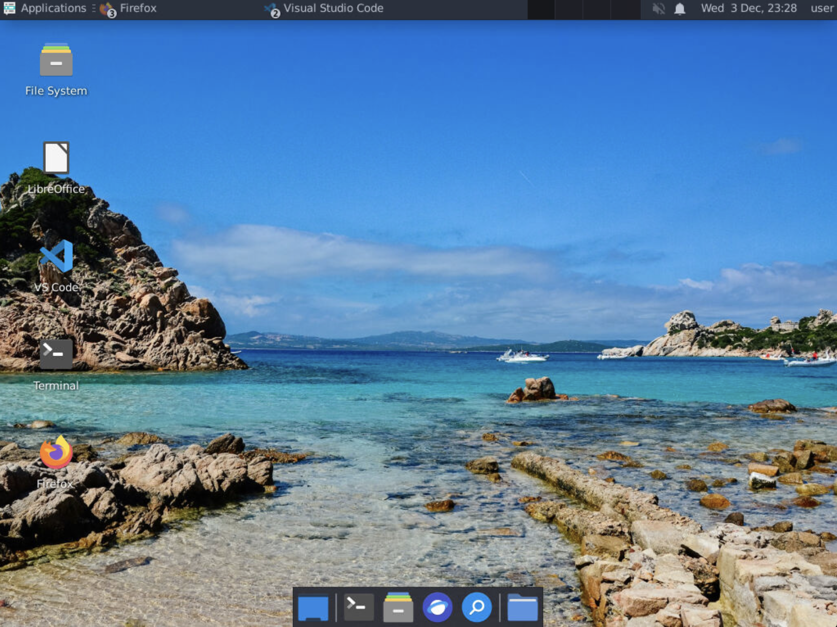Switch to the last workspace in pager
The width and height of the screenshot is (837, 627).
click(625, 9)
